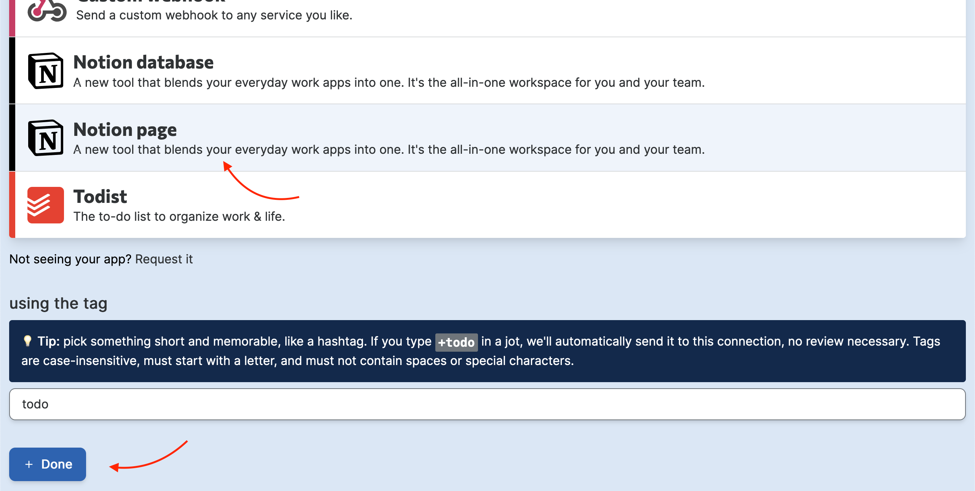This screenshot has height=491, width=975.
Task: Click the Todist to-do list description
Action: click(x=179, y=217)
